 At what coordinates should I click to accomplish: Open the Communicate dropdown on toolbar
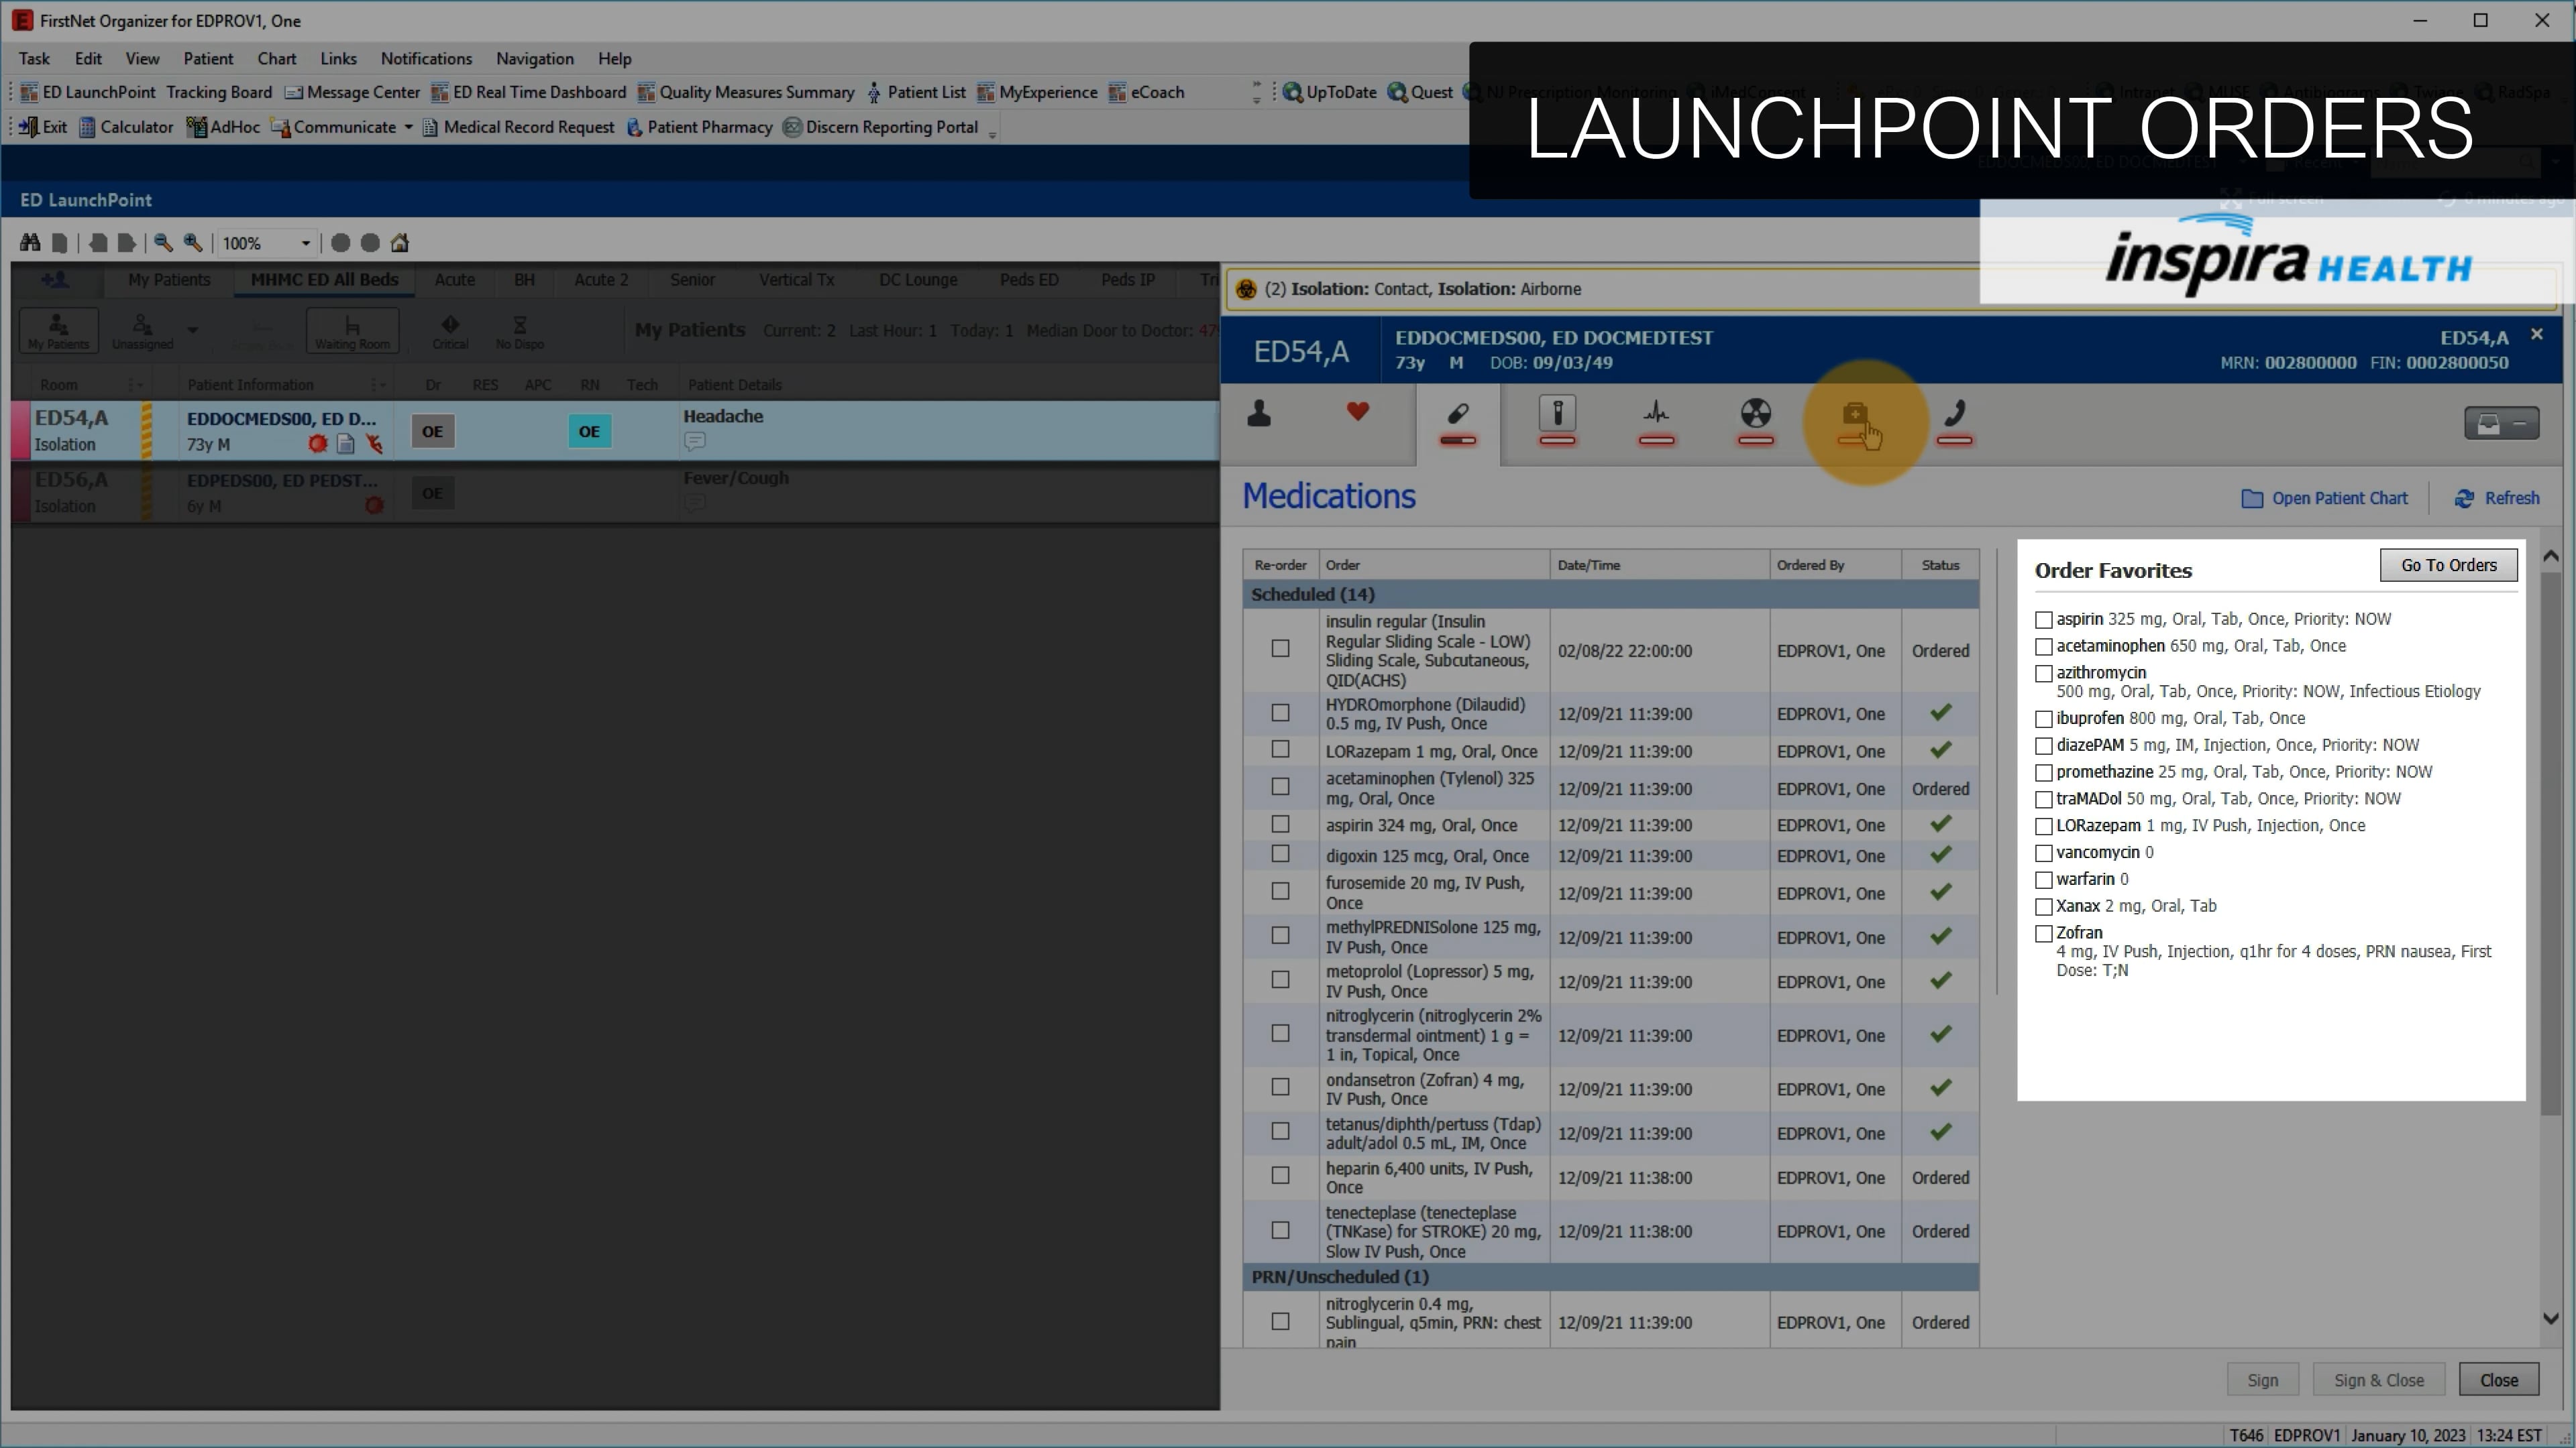point(408,127)
